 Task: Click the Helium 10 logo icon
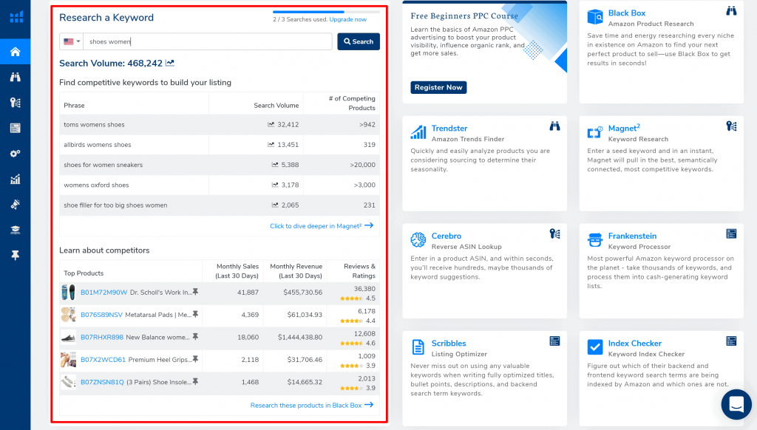point(16,16)
